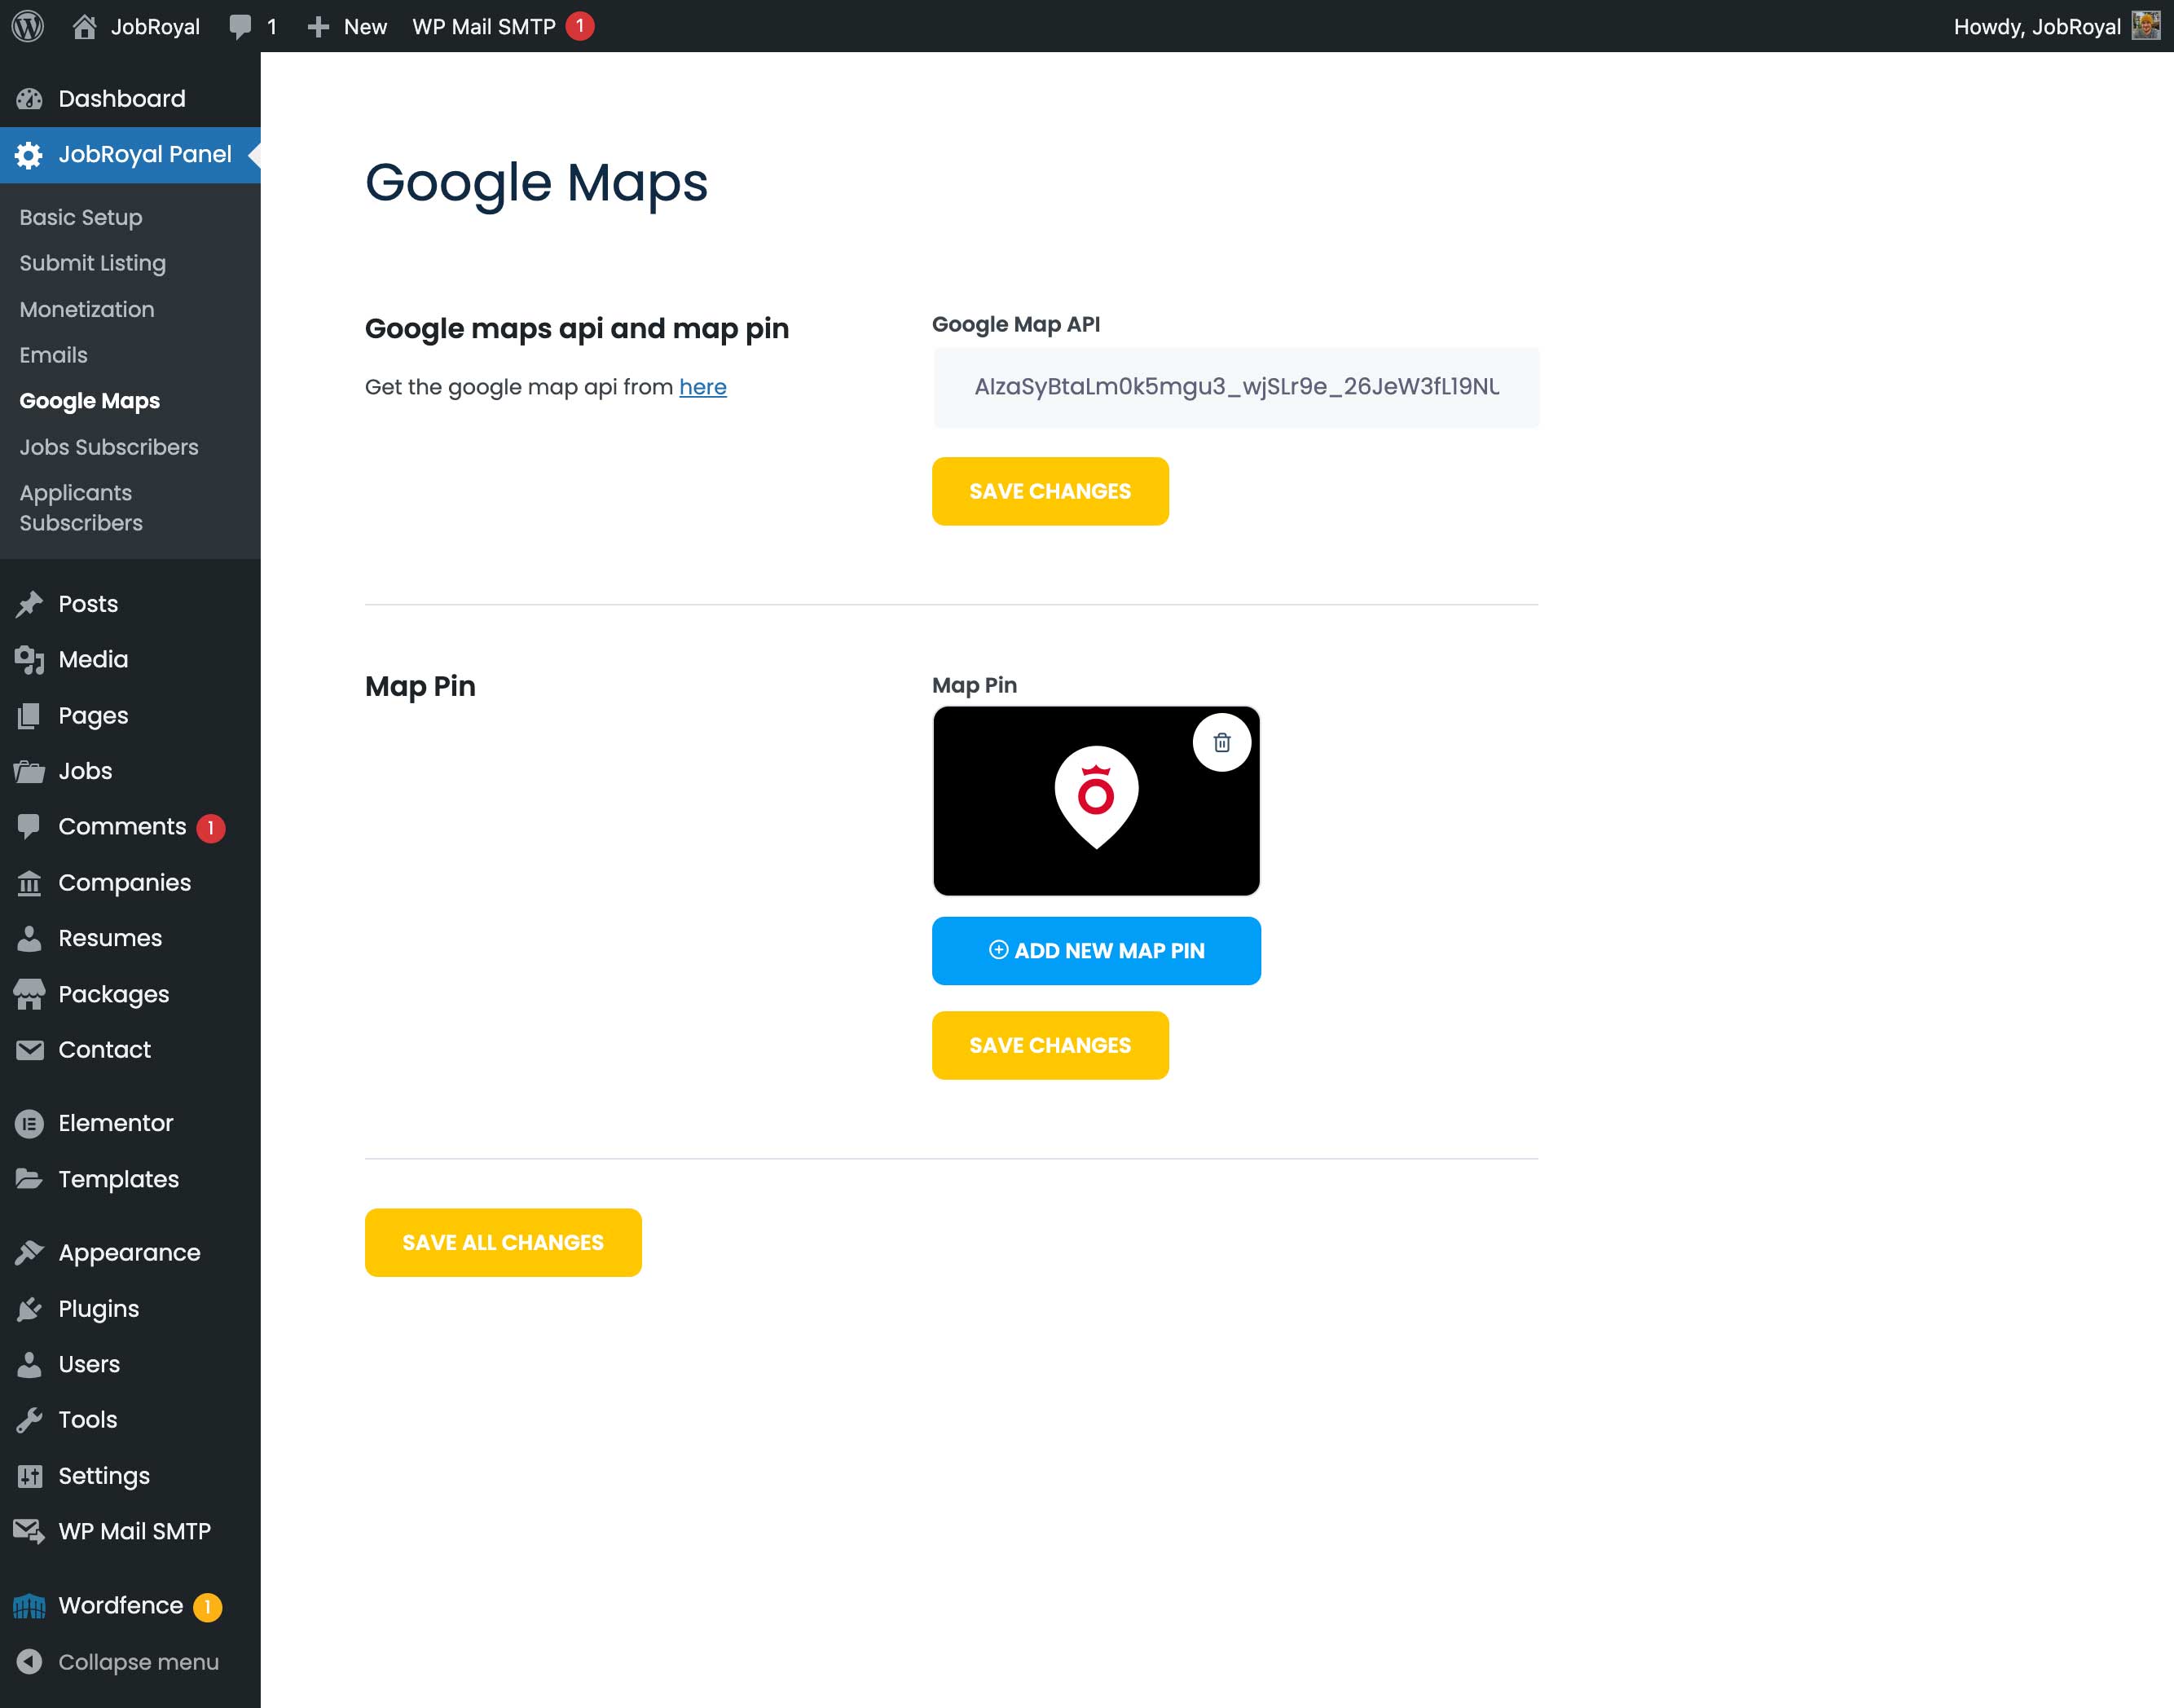Click the Media icon in sidebar

pyautogui.click(x=29, y=660)
